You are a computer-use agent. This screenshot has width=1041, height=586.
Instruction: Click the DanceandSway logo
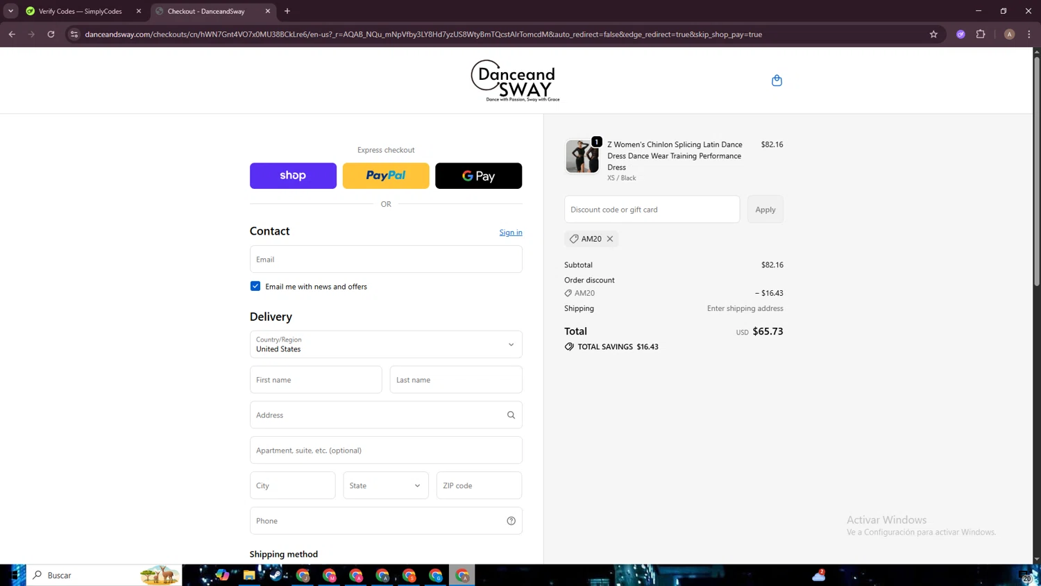pos(515,81)
